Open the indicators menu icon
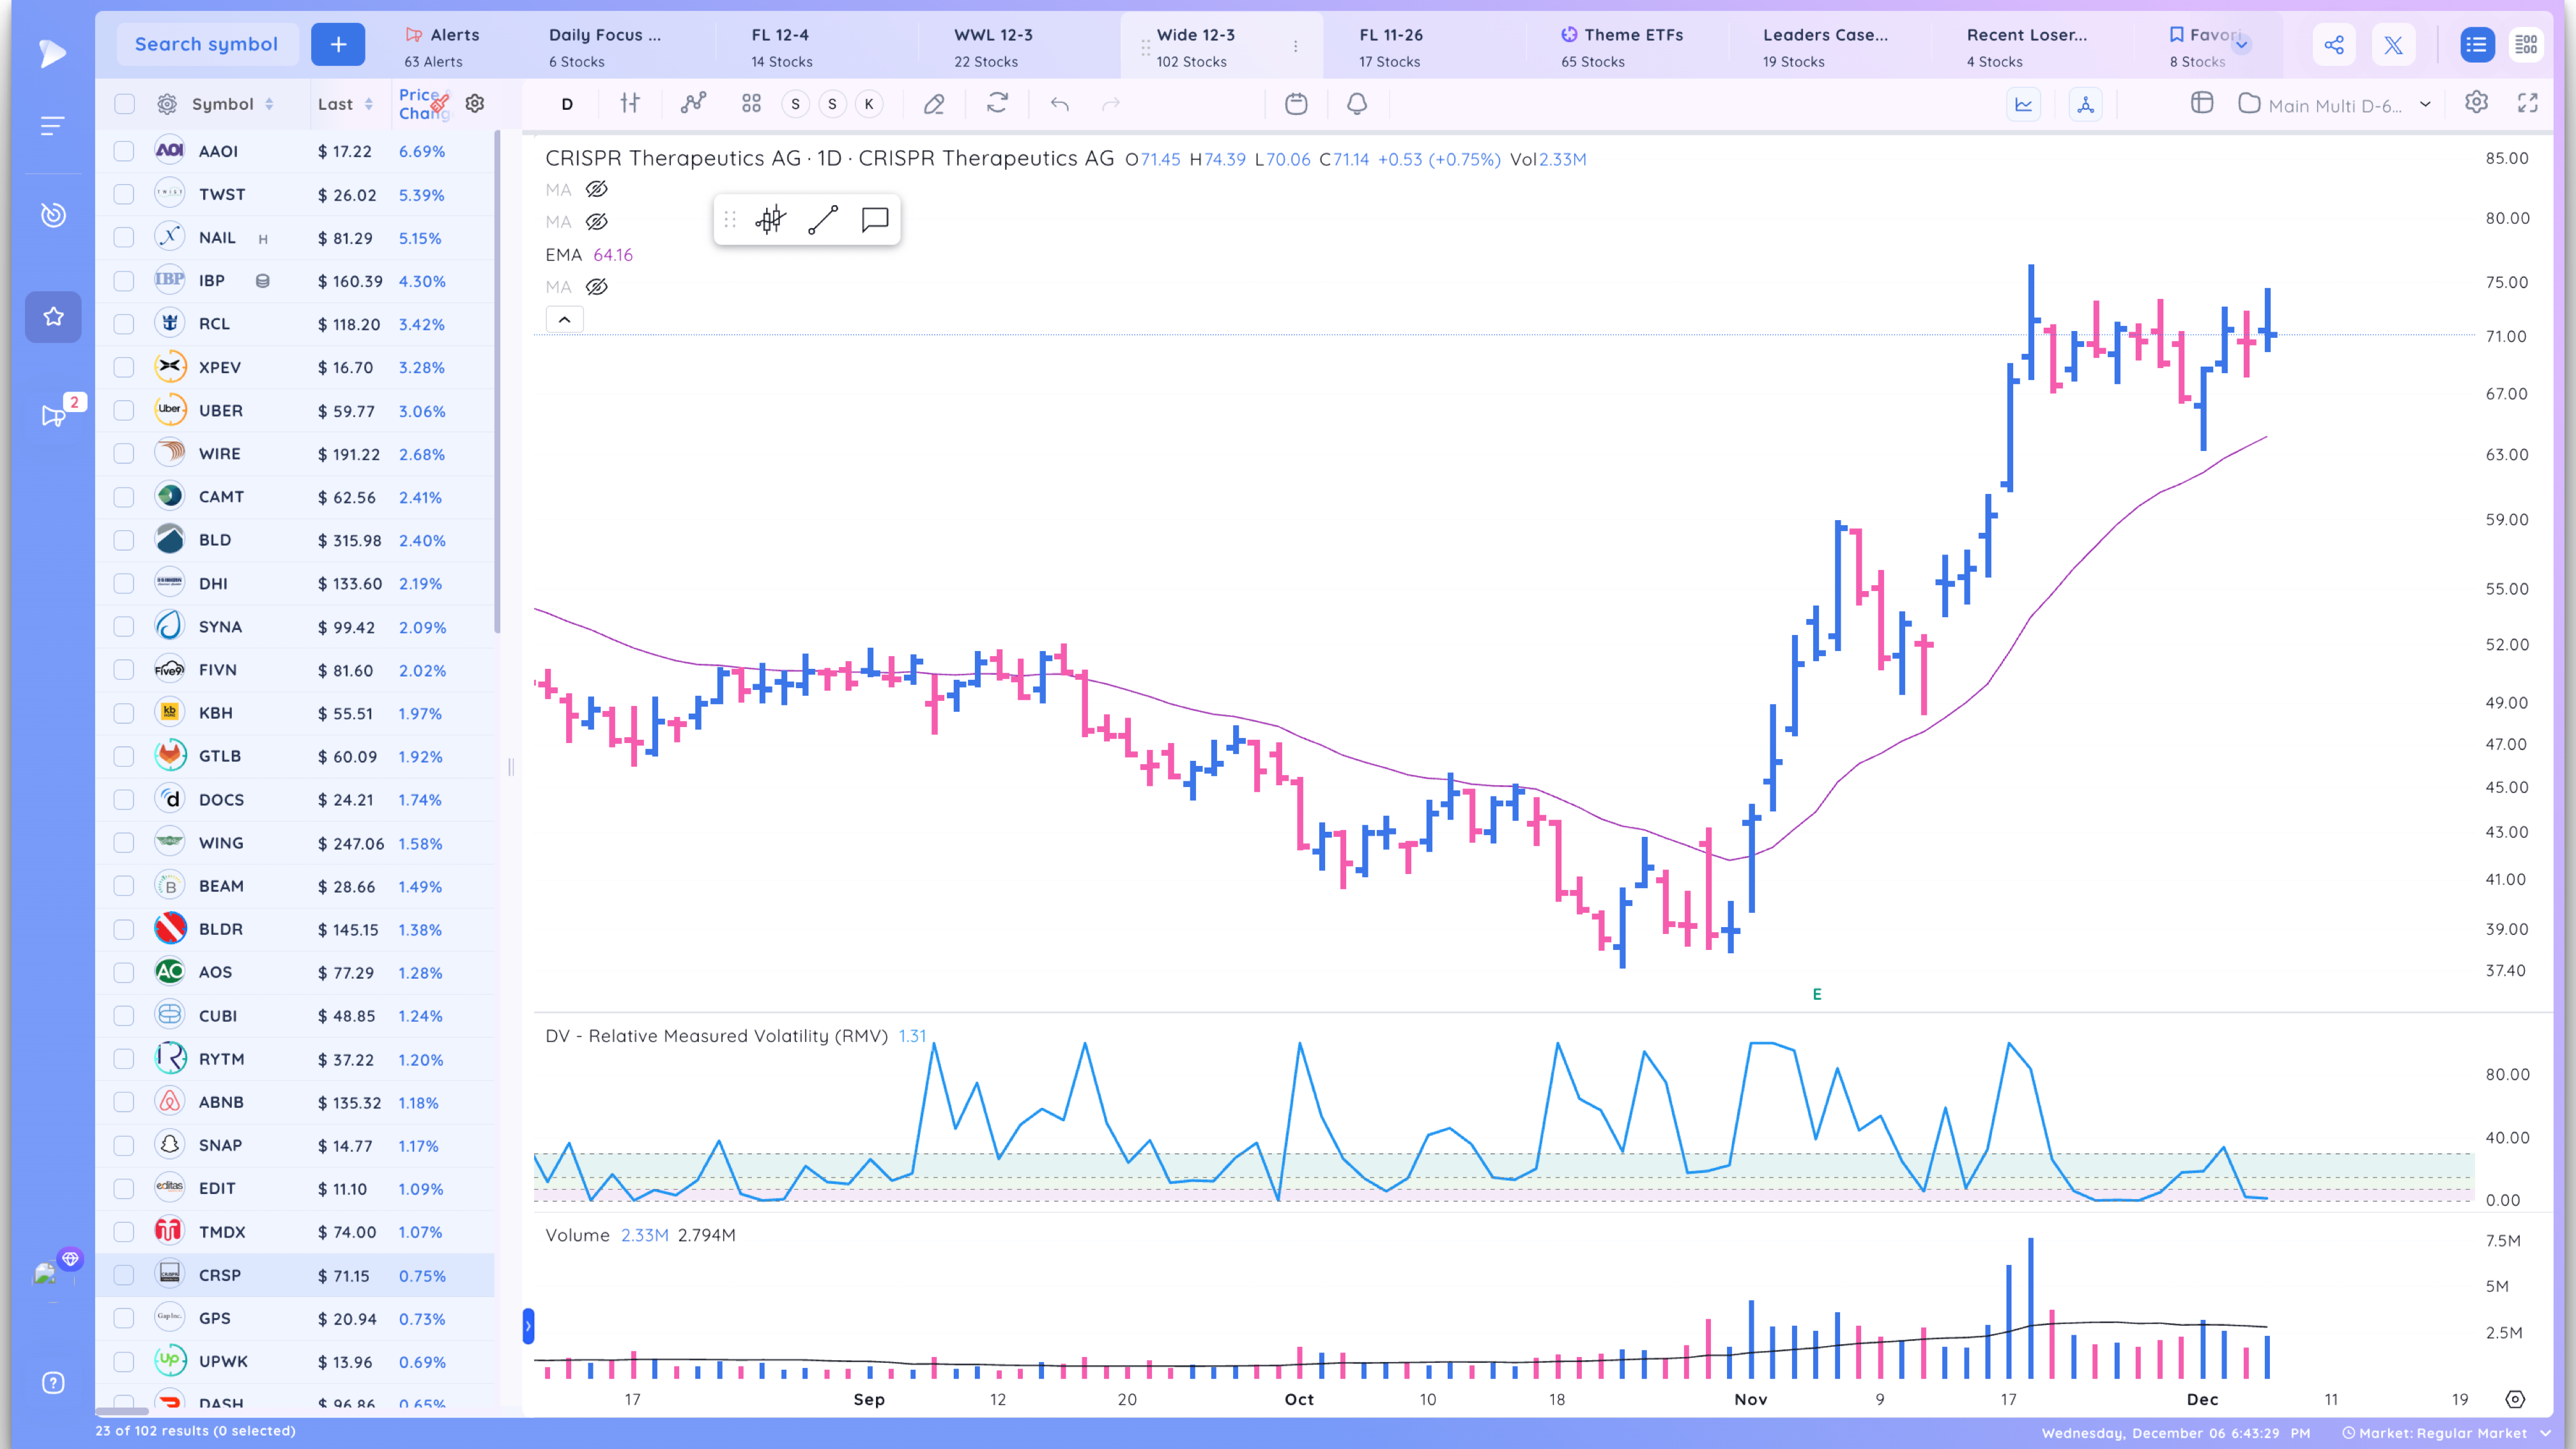This screenshot has width=2576, height=1449. pyautogui.click(x=693, y=103)
